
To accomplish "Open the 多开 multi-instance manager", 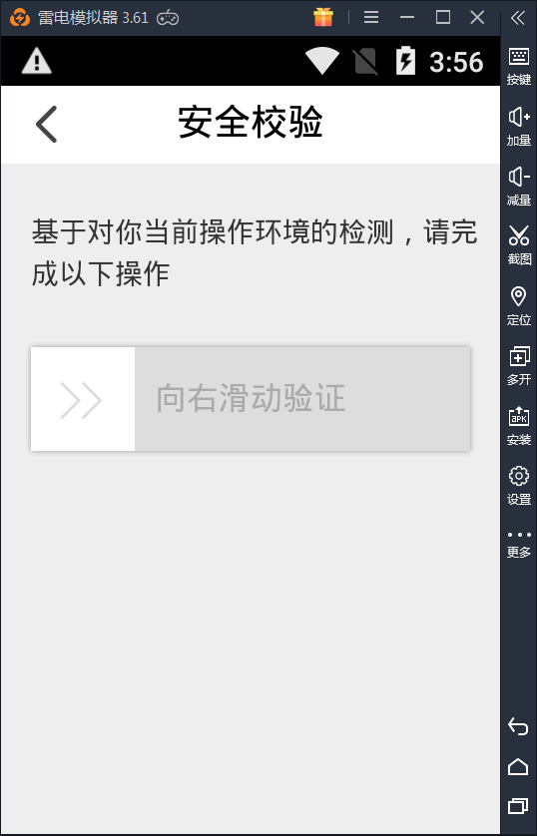I will coord(518,366).
